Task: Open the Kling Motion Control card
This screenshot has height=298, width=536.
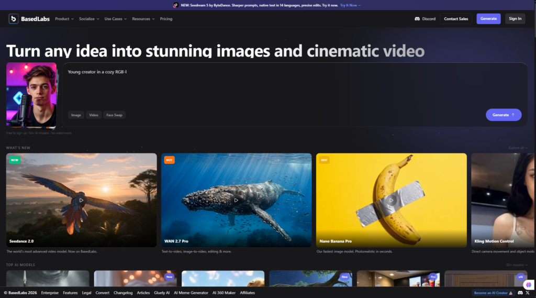Action: tap(503, 200)
